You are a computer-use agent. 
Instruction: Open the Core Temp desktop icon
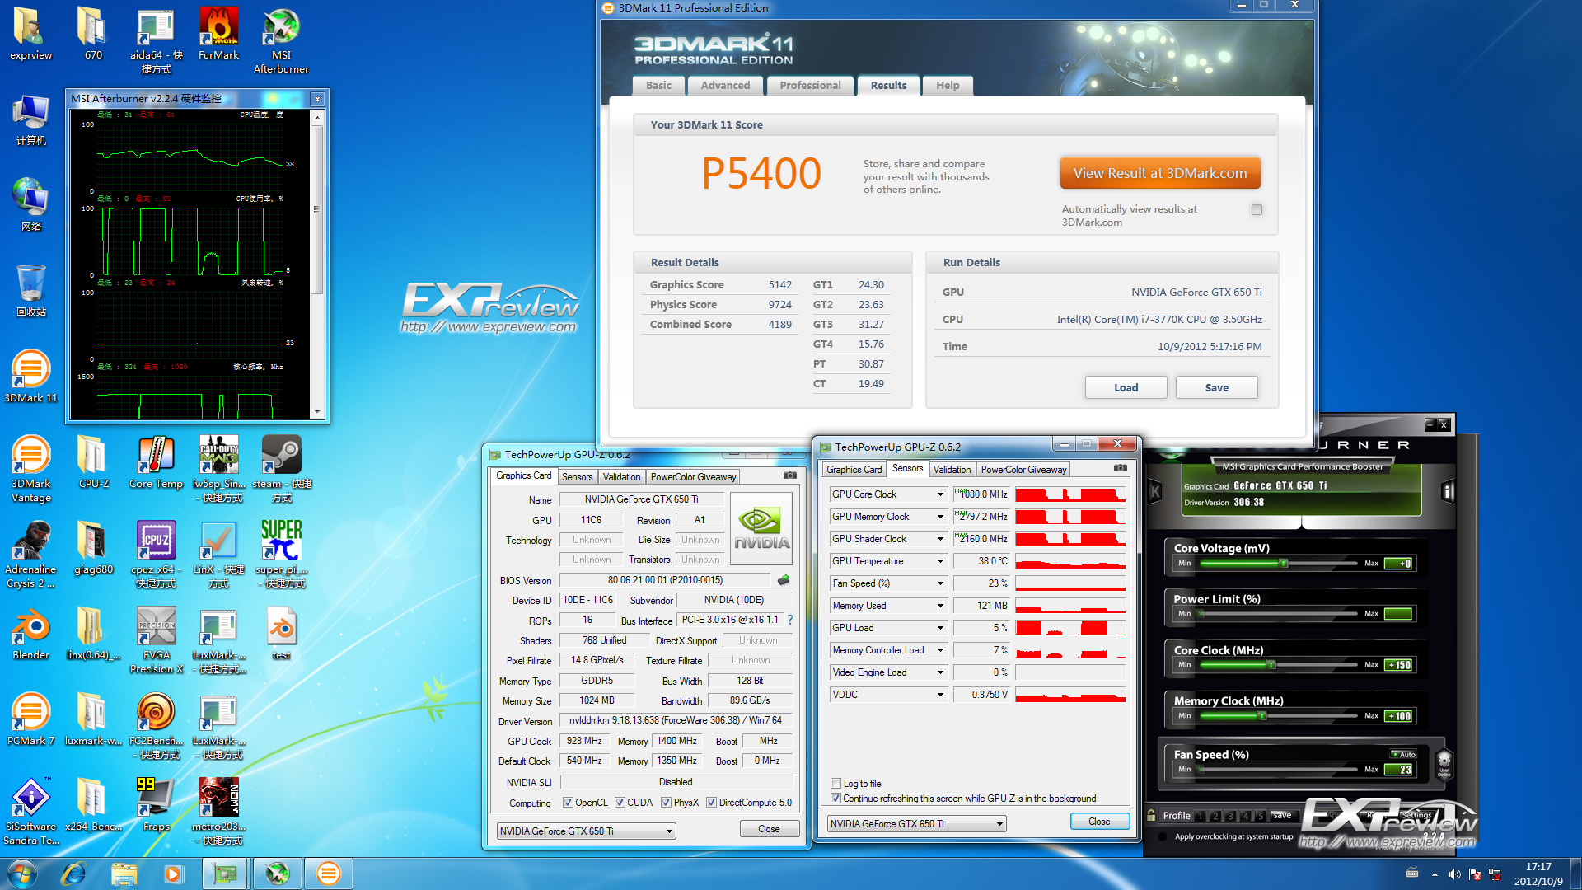click(156, 462)
